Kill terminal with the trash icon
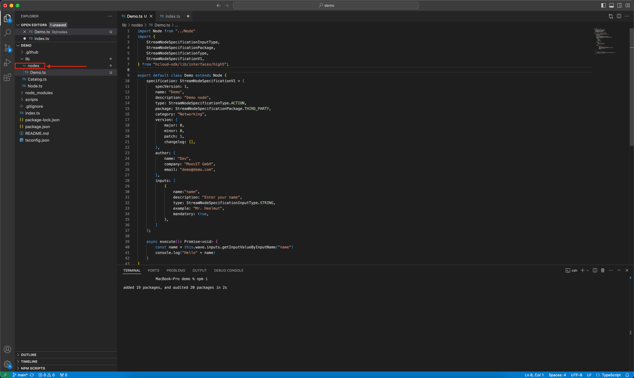 [603, 270]
